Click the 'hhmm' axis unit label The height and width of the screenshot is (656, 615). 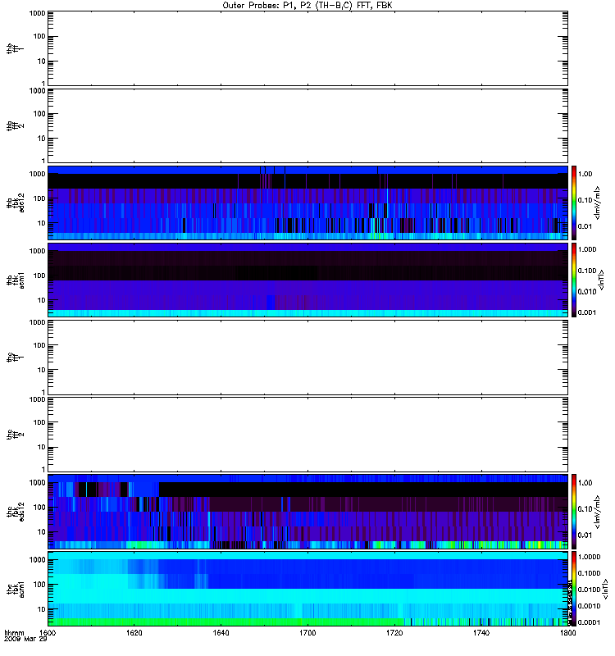pyautogui.click(x=14, y=633)
